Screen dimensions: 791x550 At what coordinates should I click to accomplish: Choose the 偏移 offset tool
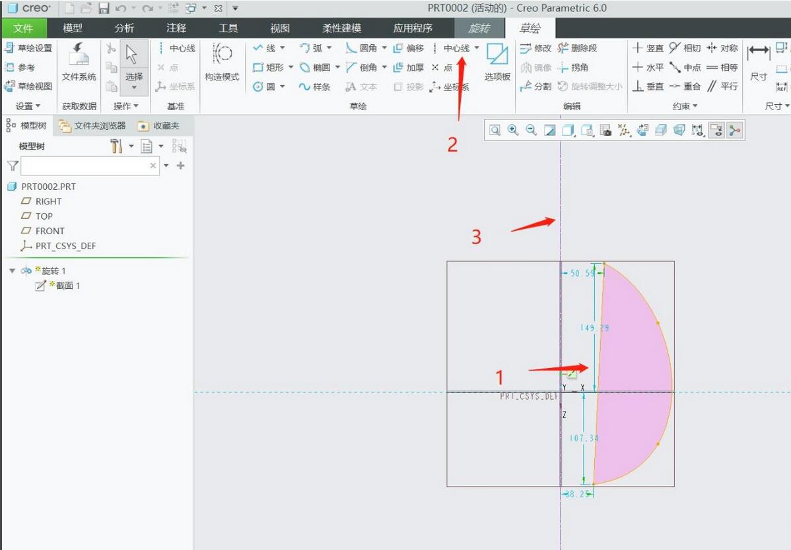tap(409, 48)
